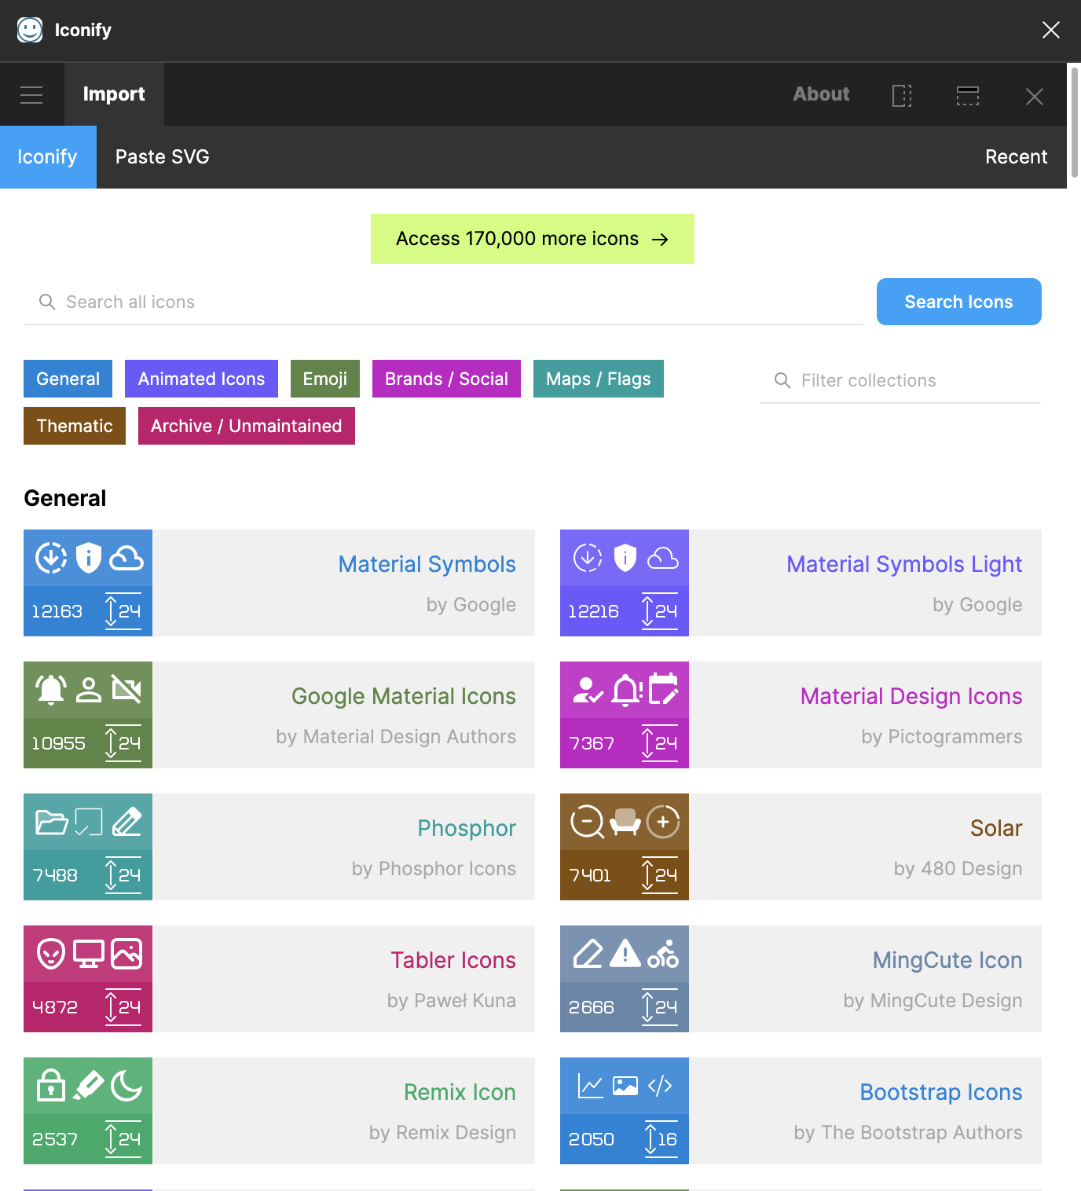Viewport: 1081px width, 1191px height.
Task: Open the About tab
Action: pos(821,94)
